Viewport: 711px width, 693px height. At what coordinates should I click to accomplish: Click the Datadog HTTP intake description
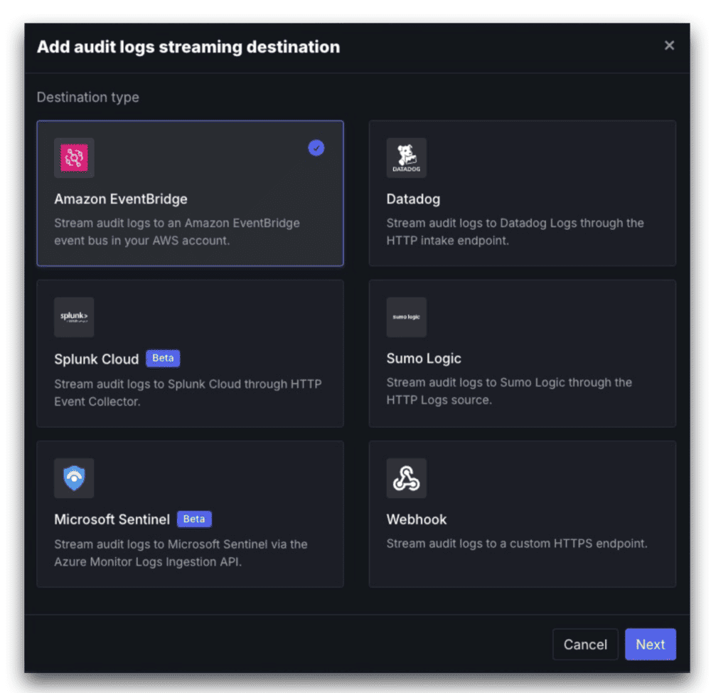515,231
